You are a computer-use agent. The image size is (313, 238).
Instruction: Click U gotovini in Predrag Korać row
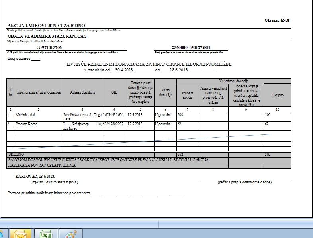pyautogui.click(x=163, y=124)
